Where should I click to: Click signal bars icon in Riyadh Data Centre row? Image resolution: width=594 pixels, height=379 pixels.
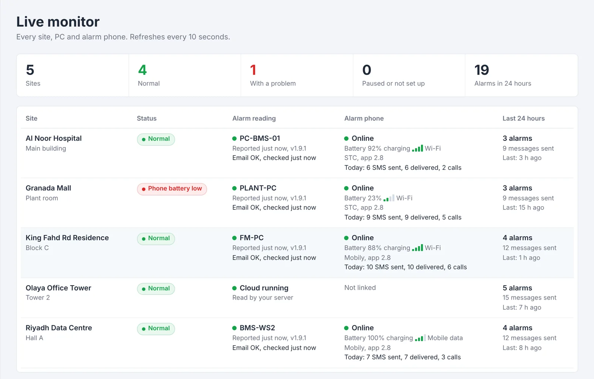tap(420, 338)
